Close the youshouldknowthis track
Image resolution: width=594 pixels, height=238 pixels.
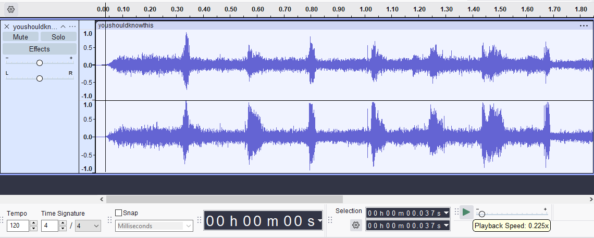click(x=6, y=27)
